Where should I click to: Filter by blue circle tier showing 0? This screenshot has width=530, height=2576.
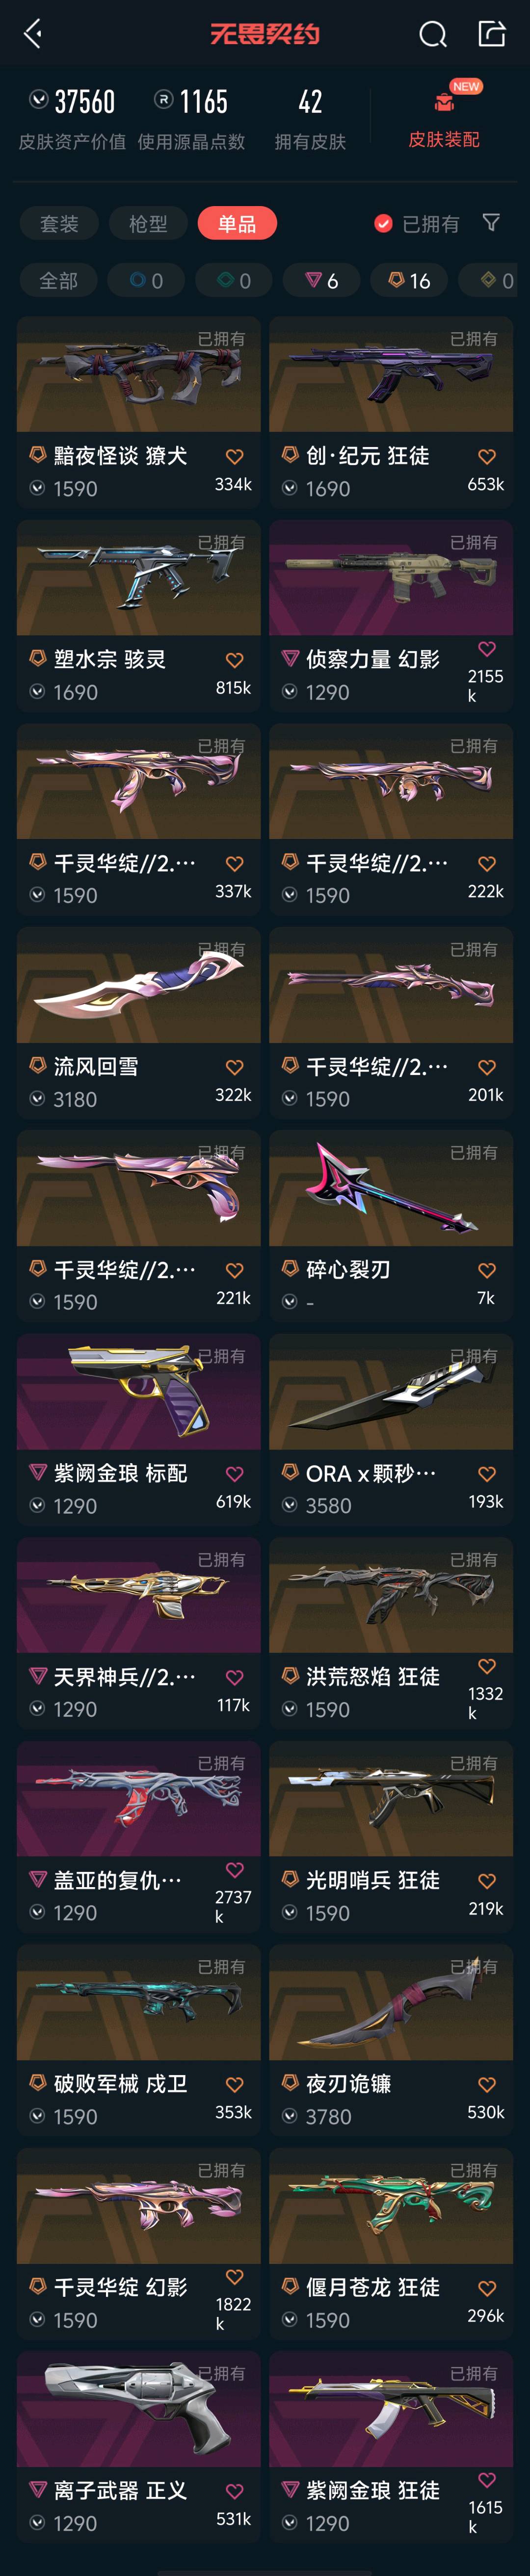click(146, 281)
